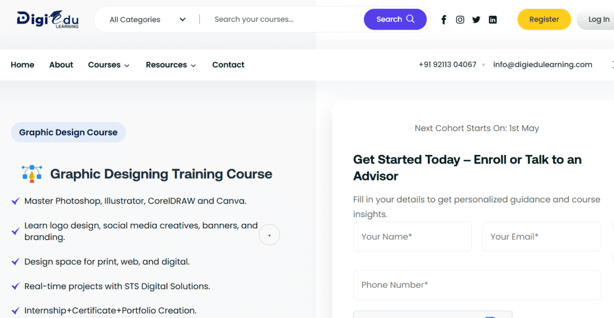Click the Graphic Design Course badge
This screenshot has width=614, height=318.
(x=68, y=132)
